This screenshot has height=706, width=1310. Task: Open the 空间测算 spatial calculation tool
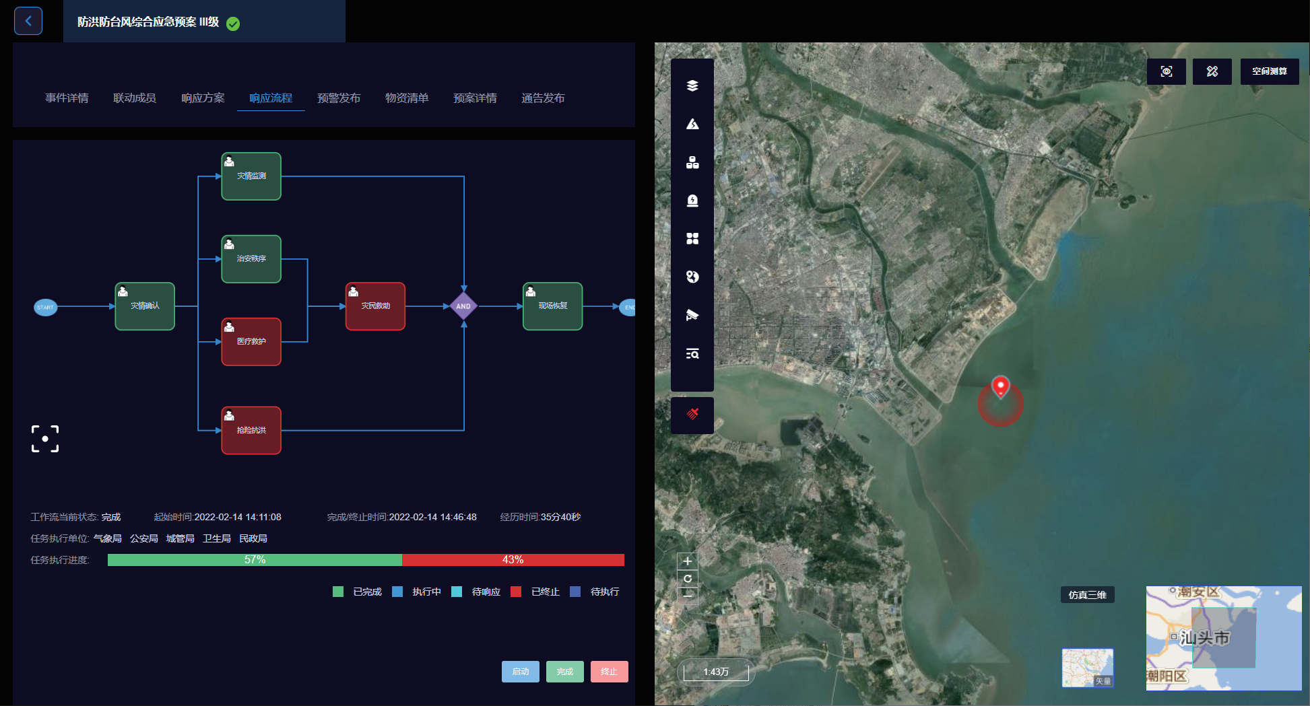point(1269,71)
